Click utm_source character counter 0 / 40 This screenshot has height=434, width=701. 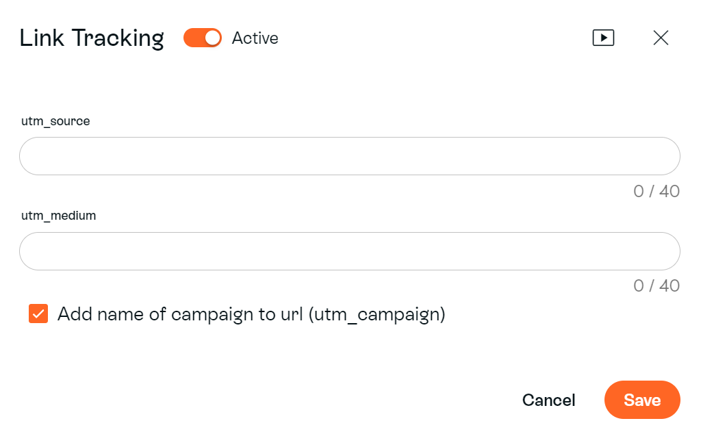(657, 191)
